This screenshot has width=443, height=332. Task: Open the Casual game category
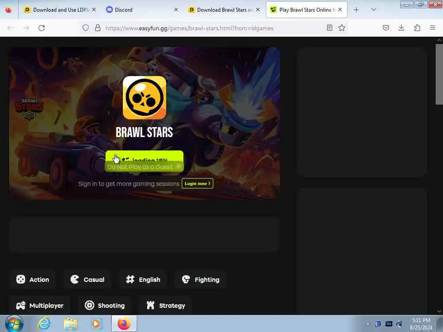pyautogui.click(x=87, y=280)
